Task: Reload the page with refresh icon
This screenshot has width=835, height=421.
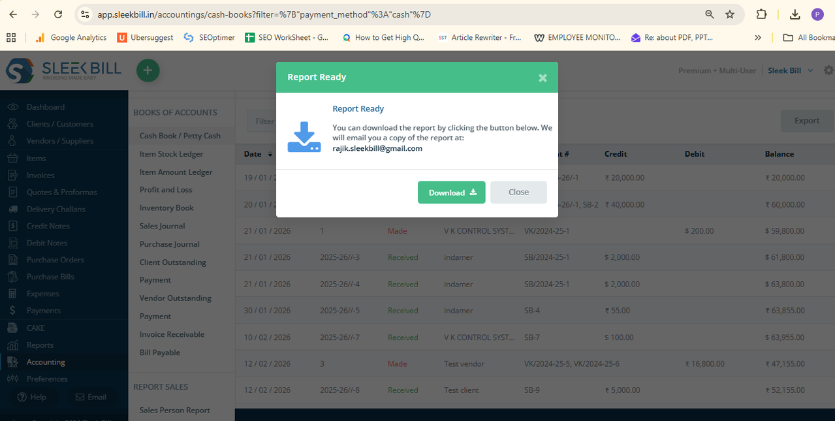Action: 58,14
